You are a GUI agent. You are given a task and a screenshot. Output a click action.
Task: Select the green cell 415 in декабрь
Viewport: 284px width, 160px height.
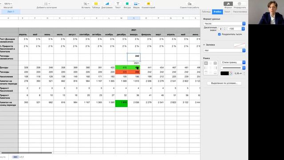[x=121, y=68]
